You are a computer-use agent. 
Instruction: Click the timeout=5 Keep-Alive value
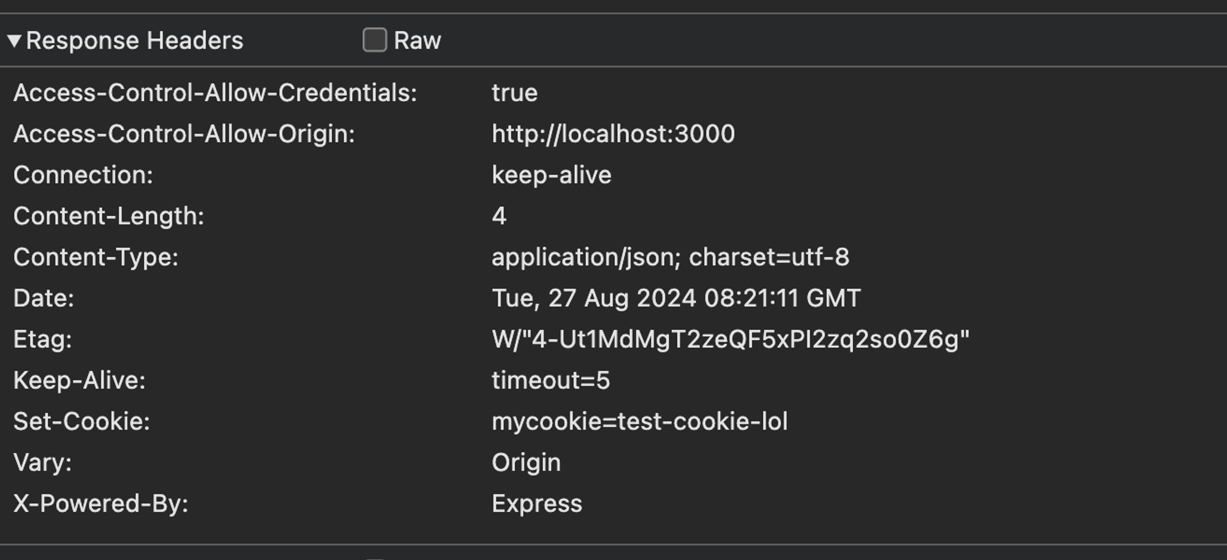click(x=550, y=381)
